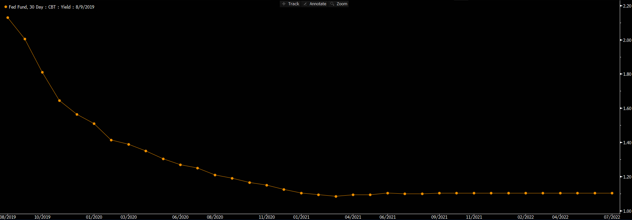Select the data point above the 04/2022 label
Viewport: 632px width, 220px height.
(x=560, y=193)
